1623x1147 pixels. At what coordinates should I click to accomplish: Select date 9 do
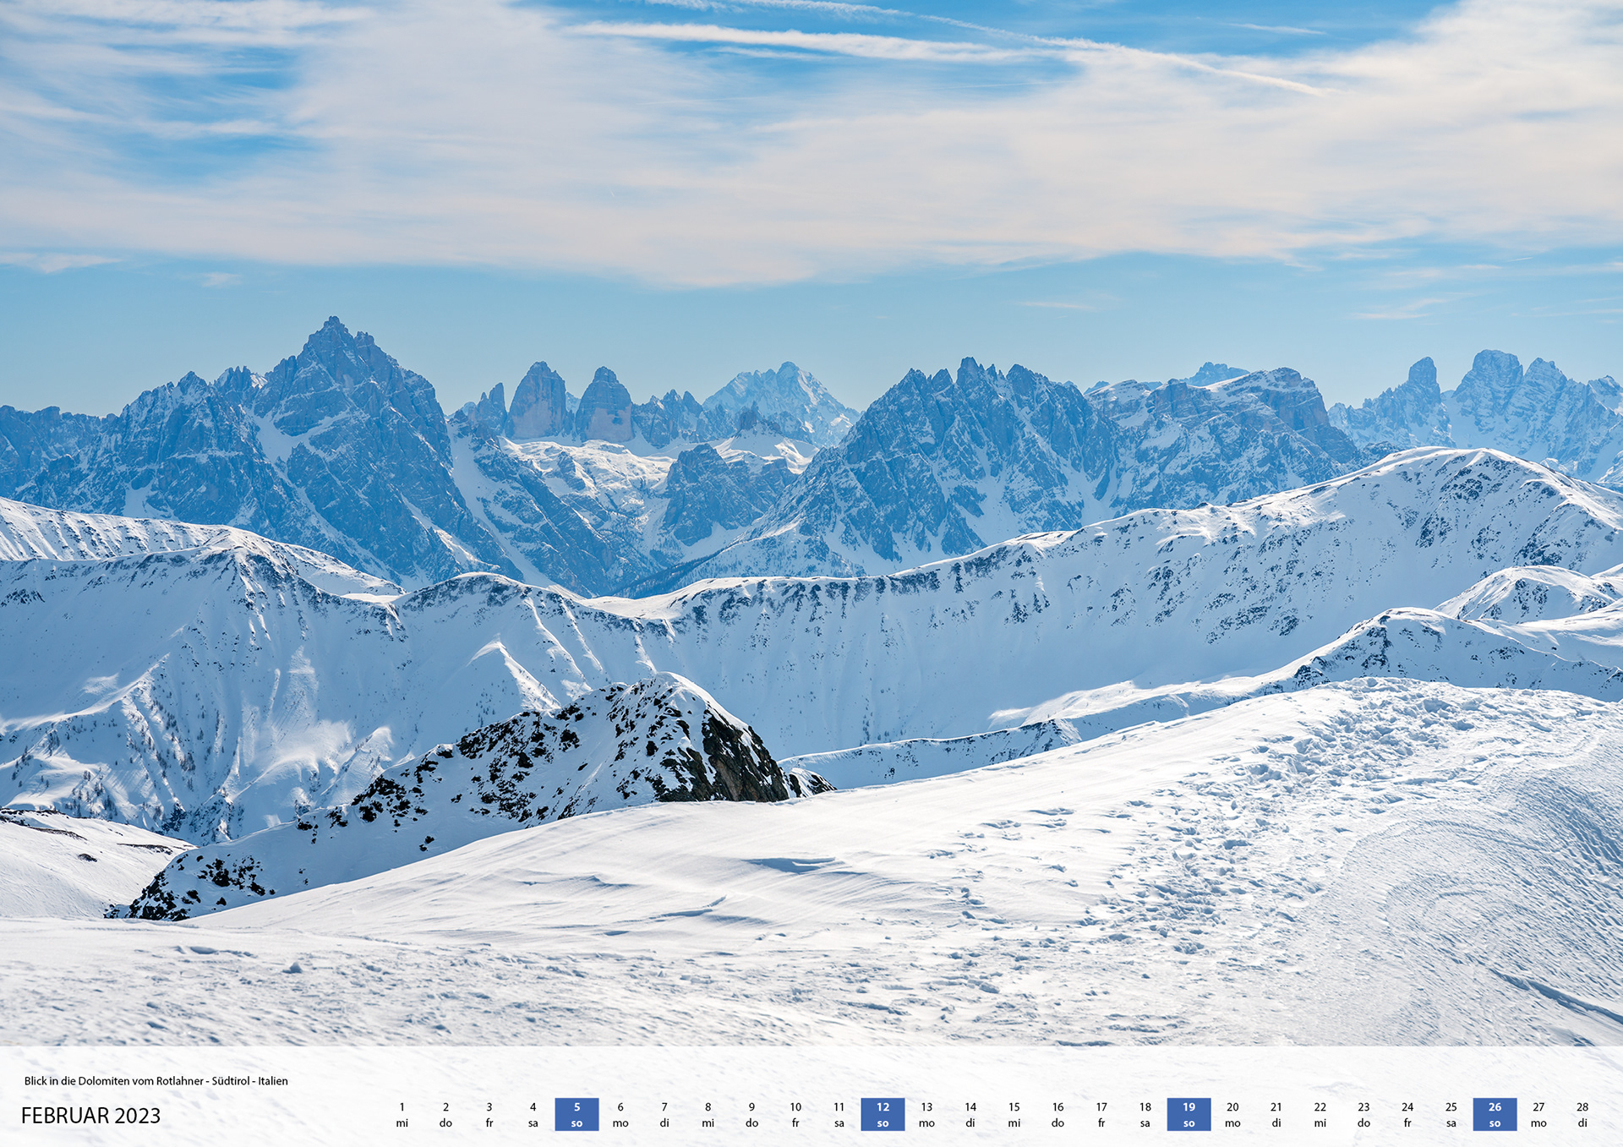[x=751, y=1115]
